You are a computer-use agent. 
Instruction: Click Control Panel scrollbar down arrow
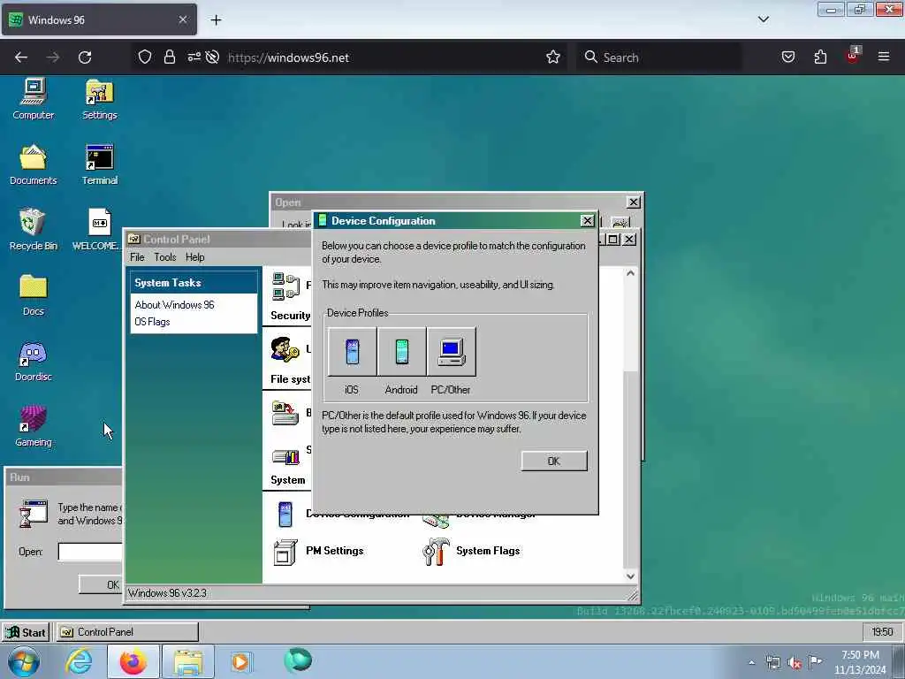click(x=630, y=576)
